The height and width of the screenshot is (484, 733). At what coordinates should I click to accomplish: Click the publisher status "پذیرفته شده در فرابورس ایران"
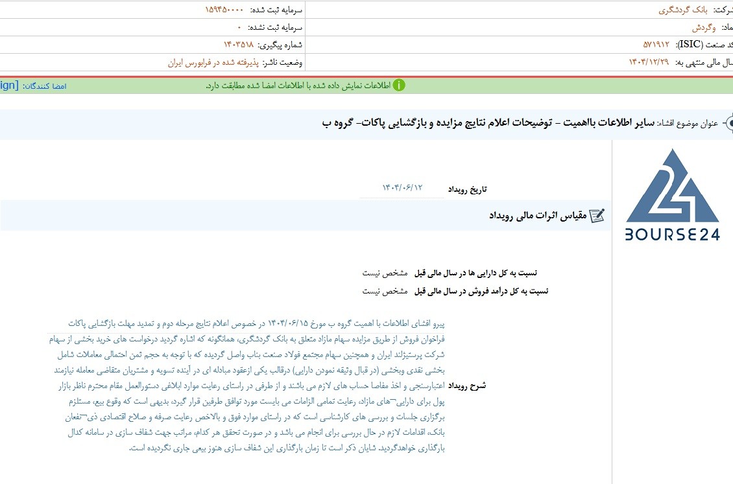pos(213,63)
